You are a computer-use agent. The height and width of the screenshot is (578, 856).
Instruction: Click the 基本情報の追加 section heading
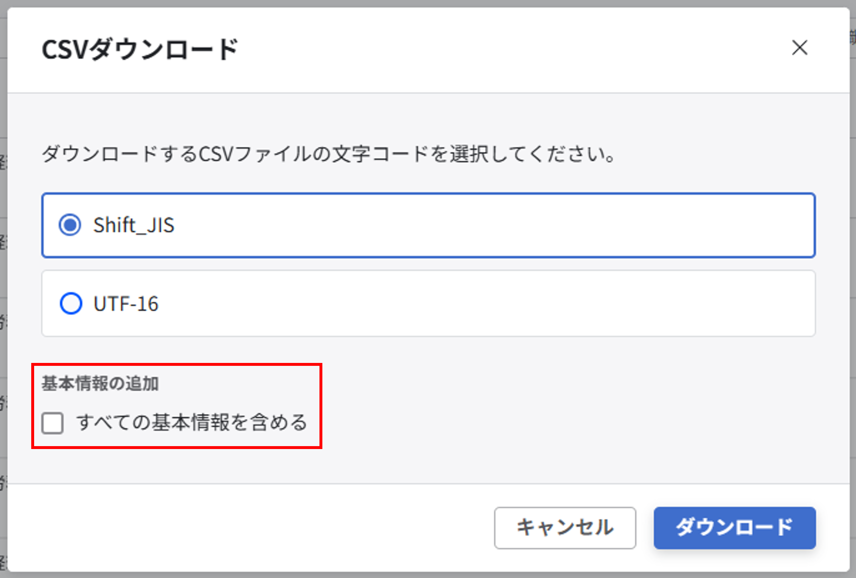point(100,384)
